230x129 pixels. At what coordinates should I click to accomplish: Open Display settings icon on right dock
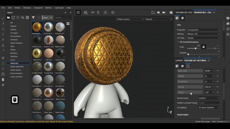pyautogui.click(x=228, y=18)
